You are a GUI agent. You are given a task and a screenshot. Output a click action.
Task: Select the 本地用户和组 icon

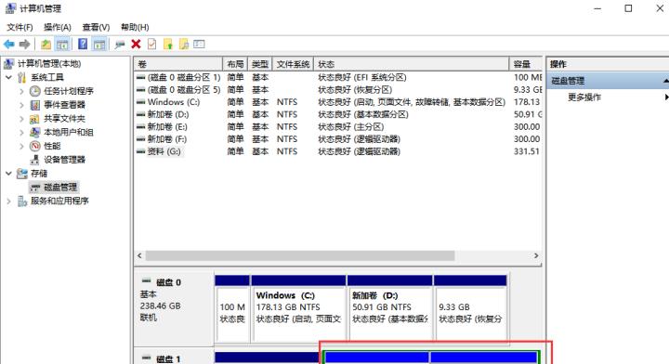[x=35, y=132]
